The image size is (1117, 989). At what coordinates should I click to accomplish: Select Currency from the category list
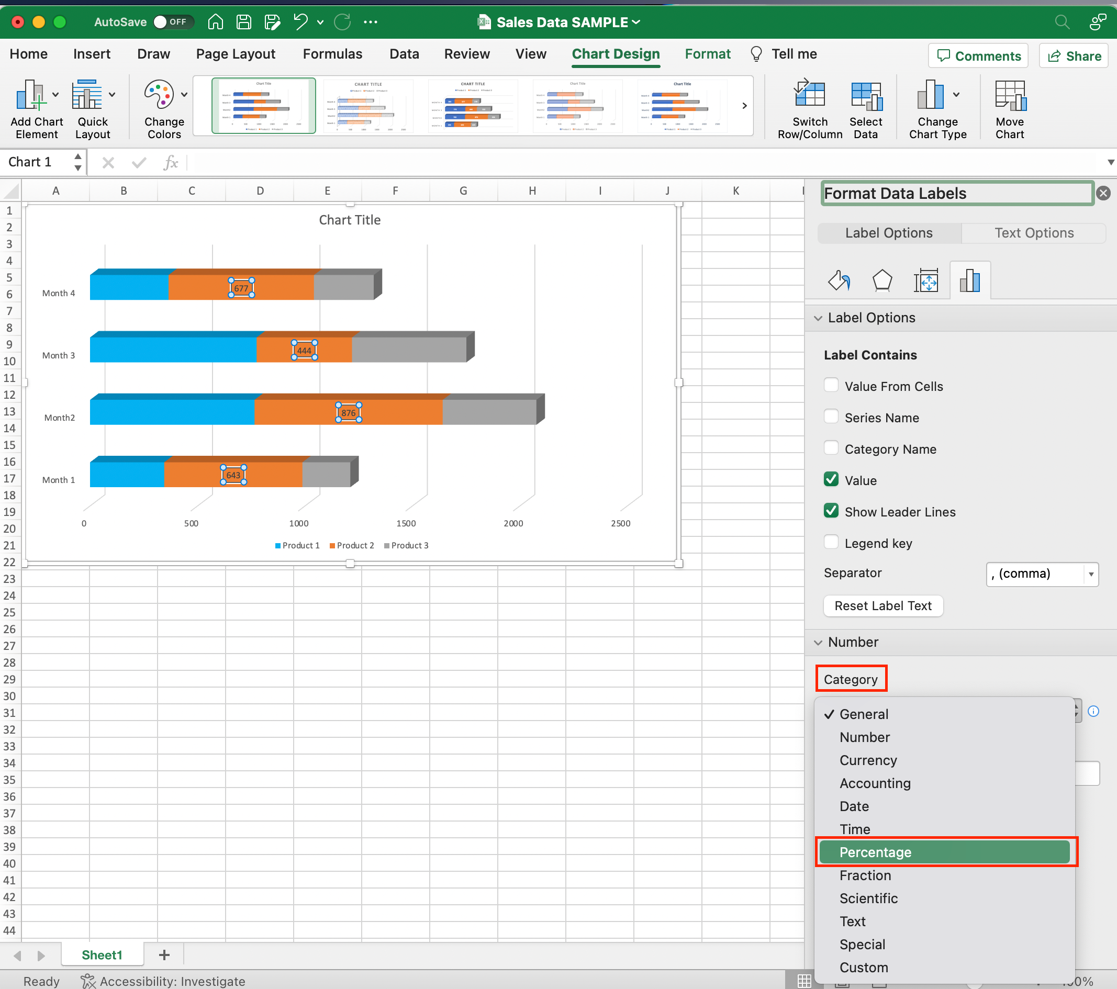944,761
